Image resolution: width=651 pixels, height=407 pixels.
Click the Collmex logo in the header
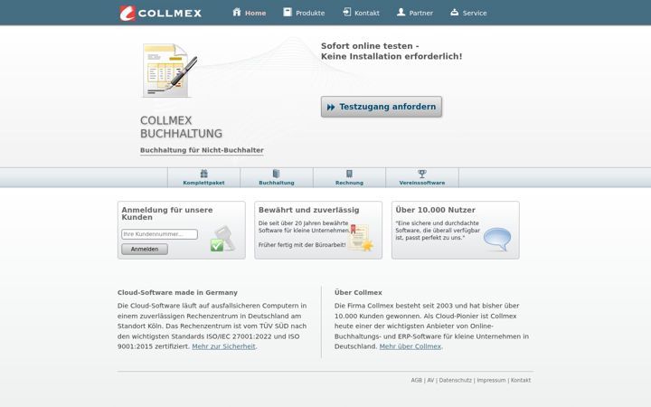160,13
